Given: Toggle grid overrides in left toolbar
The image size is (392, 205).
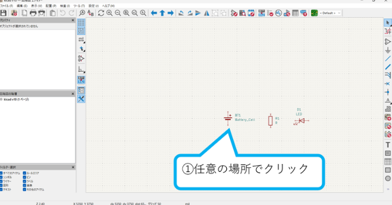Looking at the screenshot, I should [81, 31].
